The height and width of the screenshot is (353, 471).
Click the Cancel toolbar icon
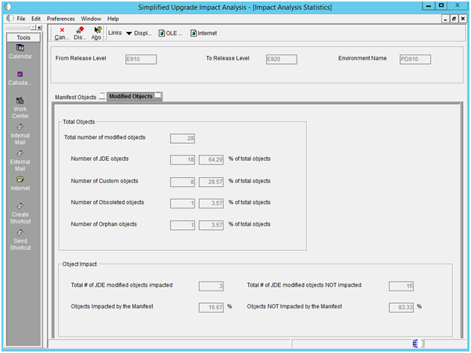pos(62,33)
